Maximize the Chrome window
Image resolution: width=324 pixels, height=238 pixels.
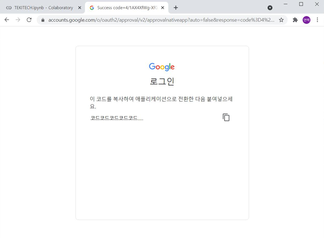301,4
